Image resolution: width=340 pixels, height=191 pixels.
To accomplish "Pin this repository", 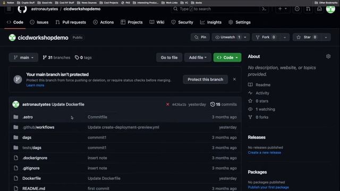I will (x=200, y=37).
